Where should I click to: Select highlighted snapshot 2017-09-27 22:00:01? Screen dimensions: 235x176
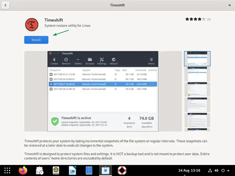[103, 84]
